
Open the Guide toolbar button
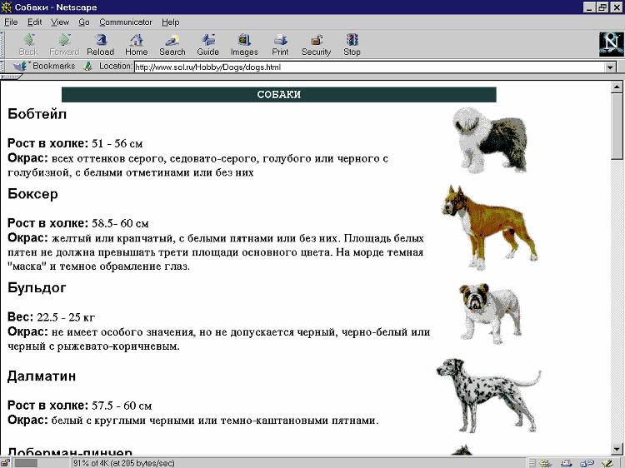[x=208, y=45]
